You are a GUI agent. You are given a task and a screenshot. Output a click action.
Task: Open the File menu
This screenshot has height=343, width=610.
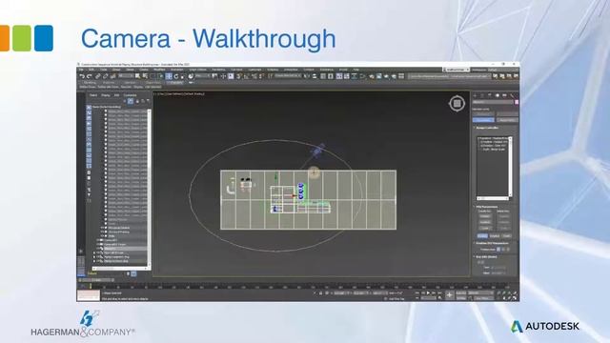pos(81,70)
